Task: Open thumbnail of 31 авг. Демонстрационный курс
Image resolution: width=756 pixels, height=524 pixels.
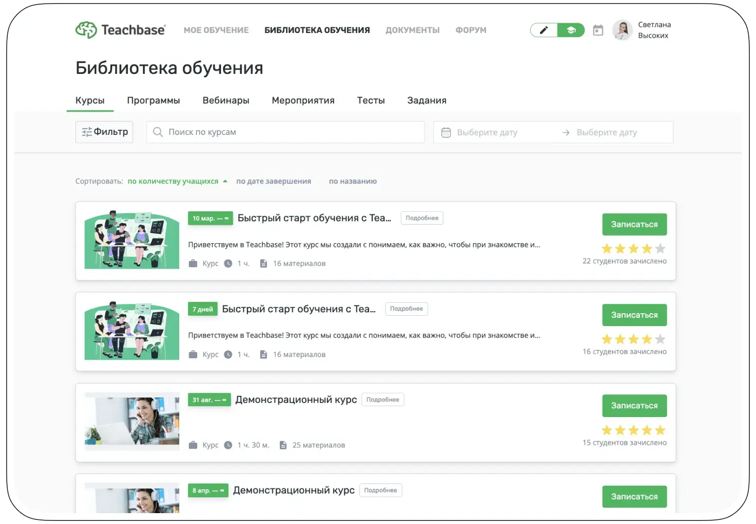Action: coord(132,422)
